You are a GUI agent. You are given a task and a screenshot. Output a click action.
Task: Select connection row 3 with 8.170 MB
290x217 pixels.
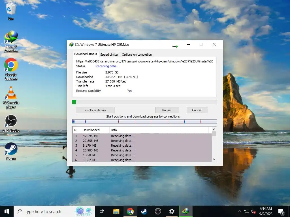142,146
